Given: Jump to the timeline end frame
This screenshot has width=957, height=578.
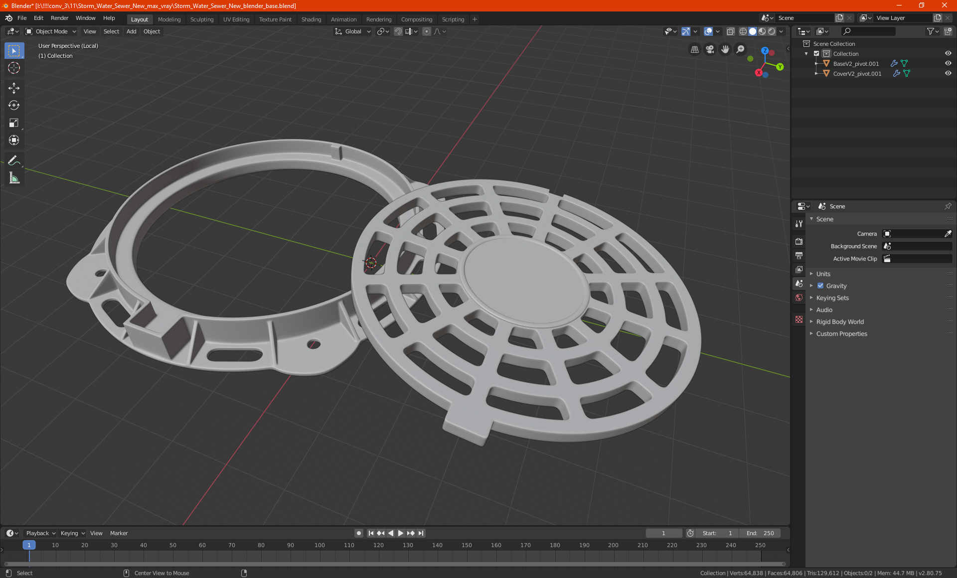Looking at the screenshot, I should (x=421, y=533).
